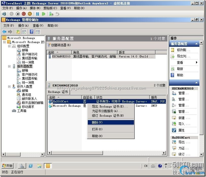Image resolution: width=206 pixels, height=177 pixels.
Task: Open the Exchange console 操作(A) menu
Action: [x=23, y=26]
